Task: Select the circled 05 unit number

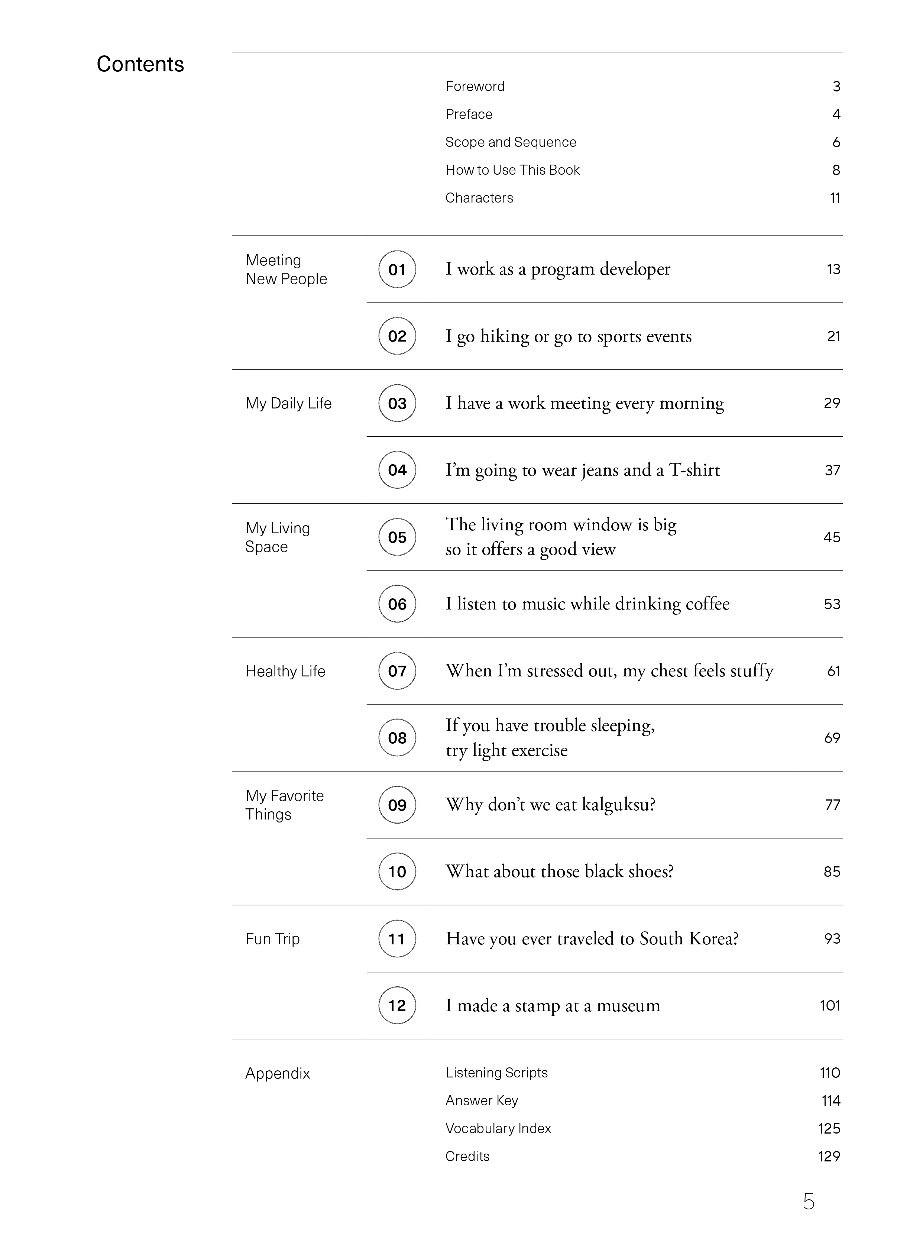Action: coord(397,537)
